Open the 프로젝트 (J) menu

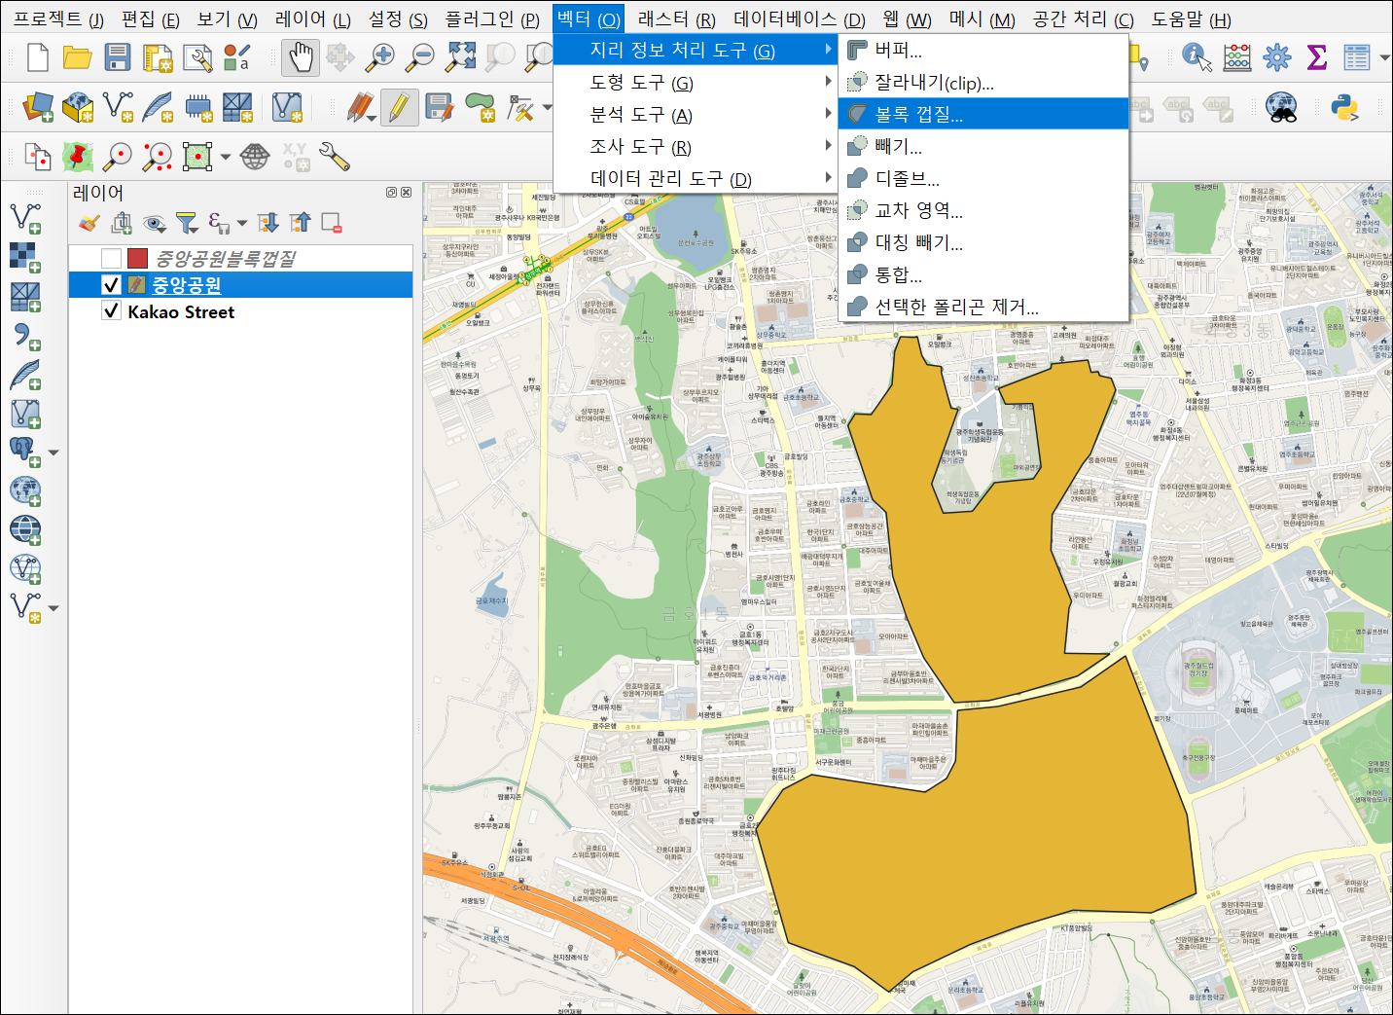click(x=58, y=19)
